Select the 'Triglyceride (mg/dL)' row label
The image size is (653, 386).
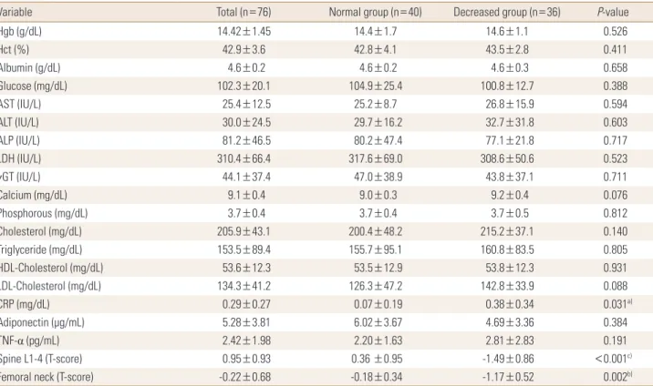[41, 249]
